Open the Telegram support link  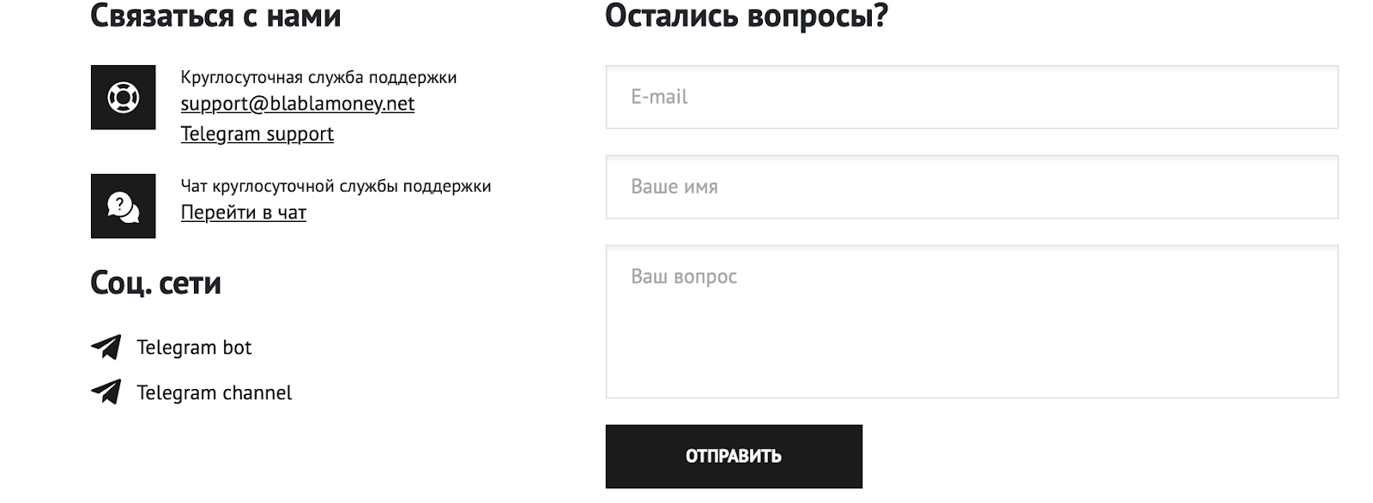click(x=257, y=134)
